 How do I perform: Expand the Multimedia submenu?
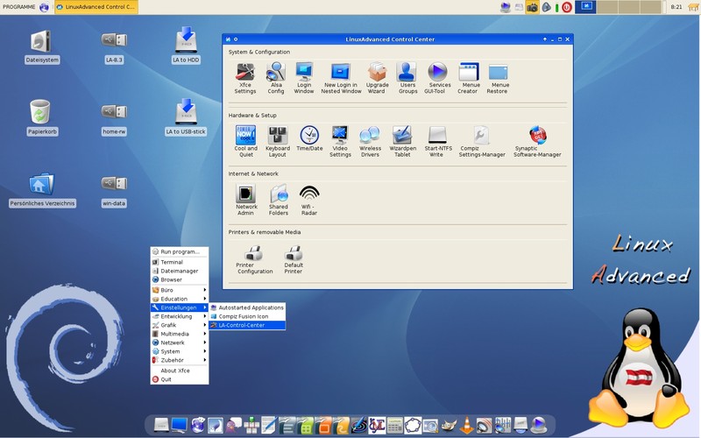coord(180,334)
